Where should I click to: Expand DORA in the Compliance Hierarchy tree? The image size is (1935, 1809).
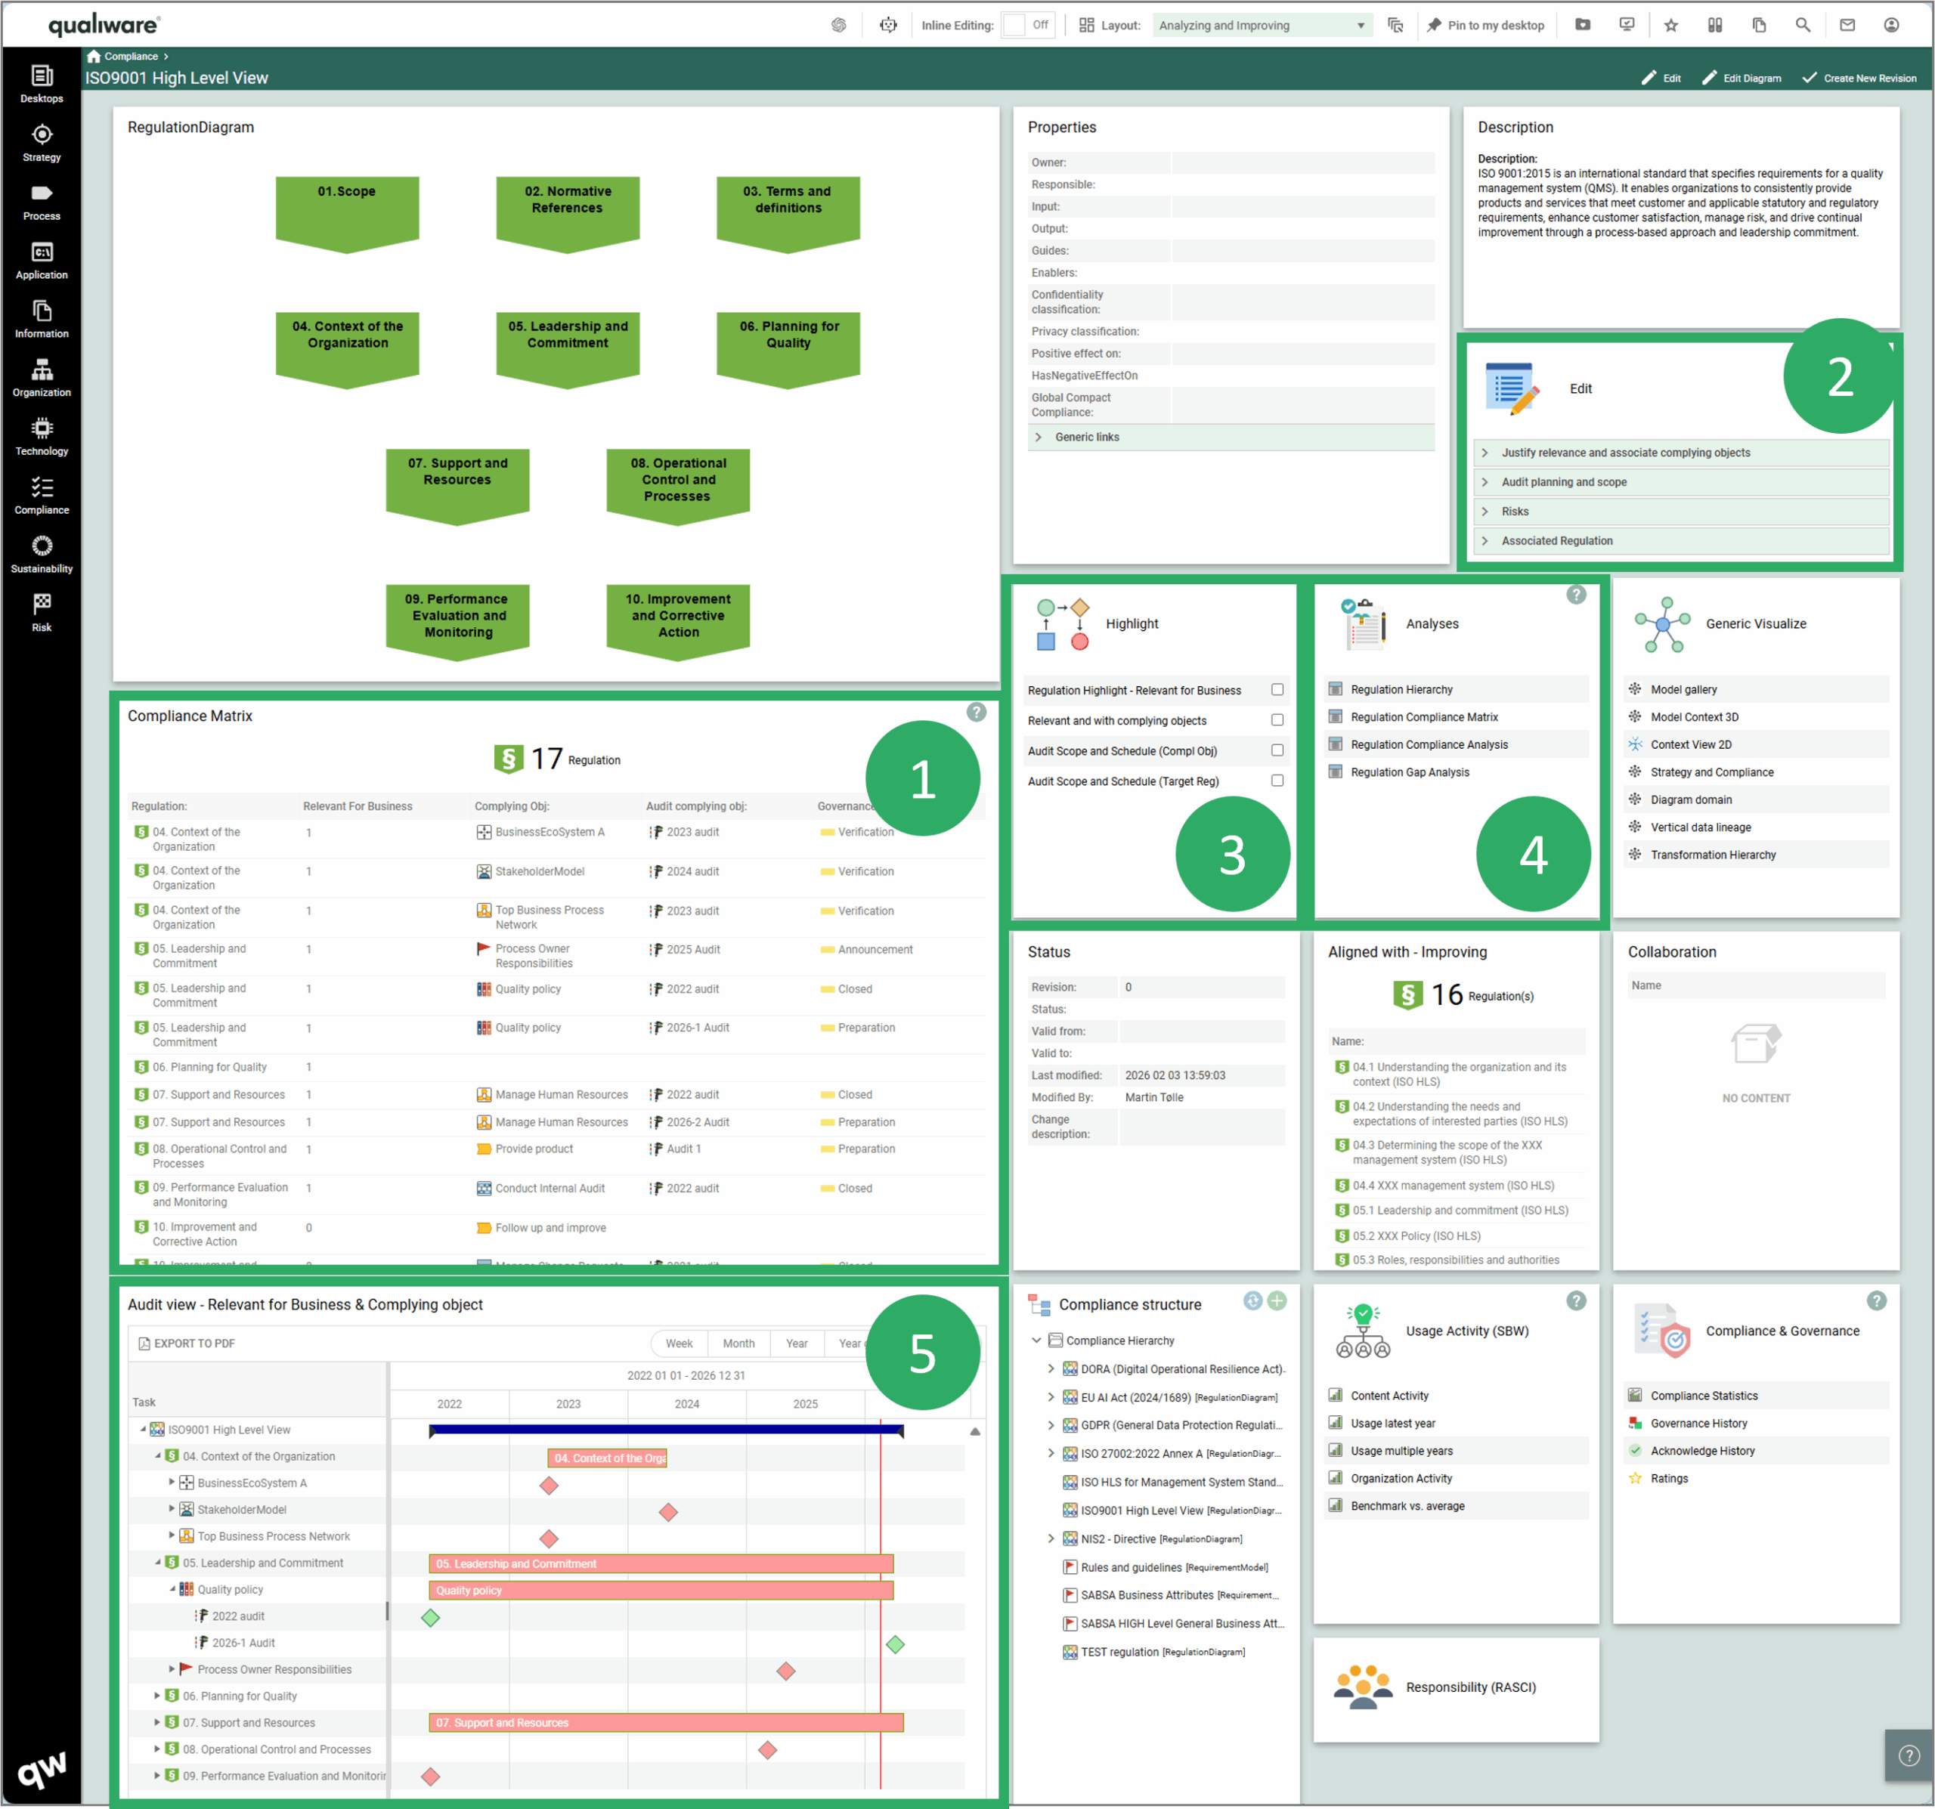pyautogui.click(x=1051, y=1368)
